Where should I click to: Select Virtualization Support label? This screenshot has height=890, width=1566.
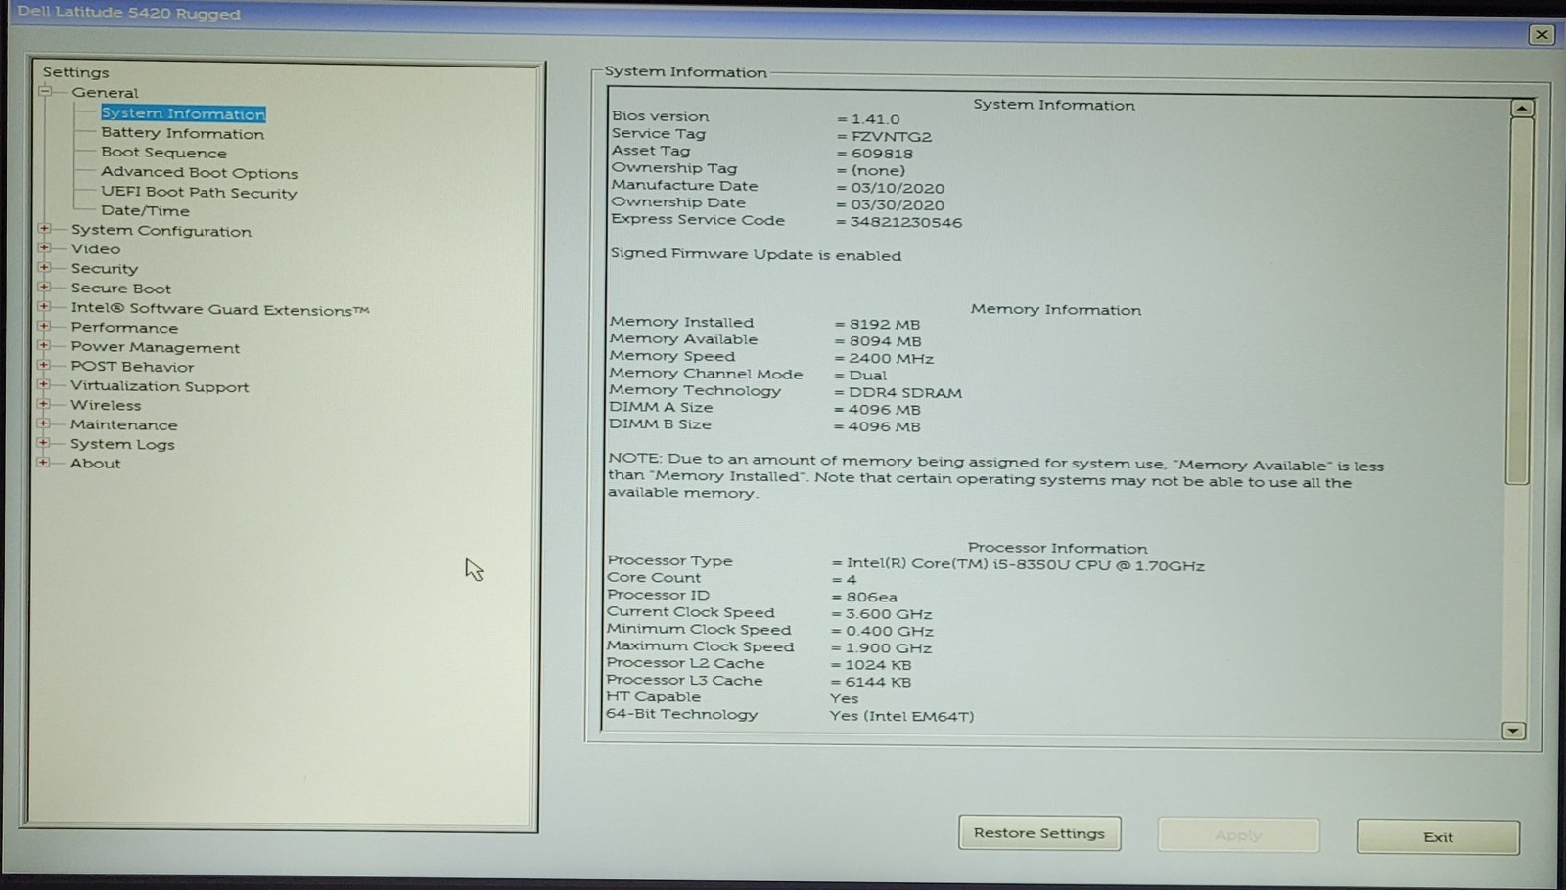[160, 386]
